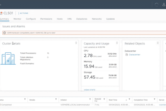Click the 79.98 GB allocated value
The image size is (166, 111).
coord(112,77)
